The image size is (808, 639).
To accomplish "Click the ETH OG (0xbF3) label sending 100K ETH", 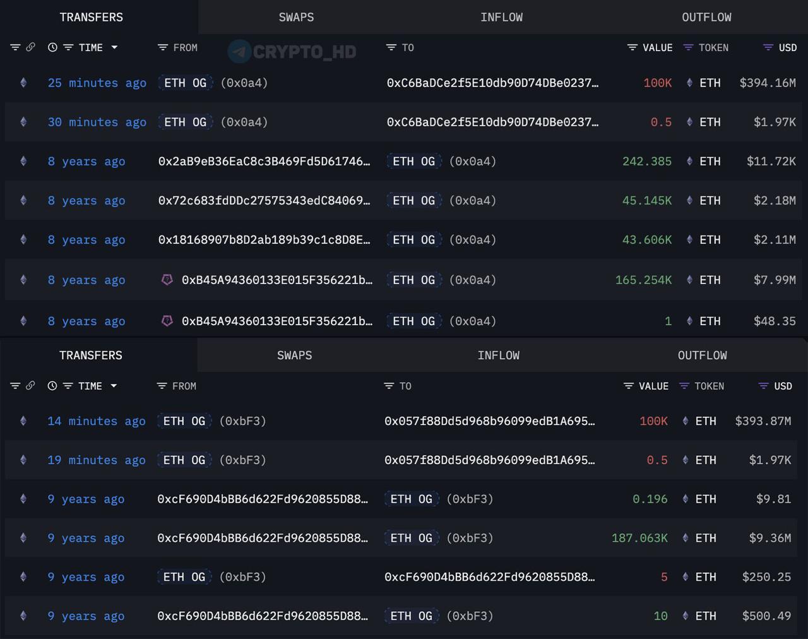I will tap(184, 421).
